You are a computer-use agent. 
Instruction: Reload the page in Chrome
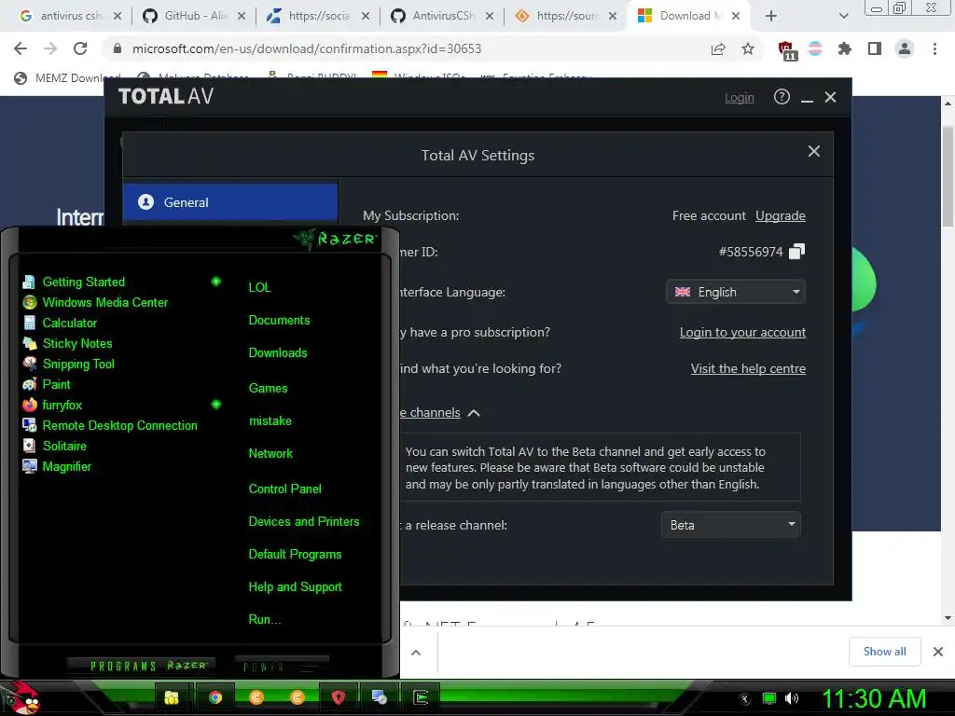click(80, 48)
